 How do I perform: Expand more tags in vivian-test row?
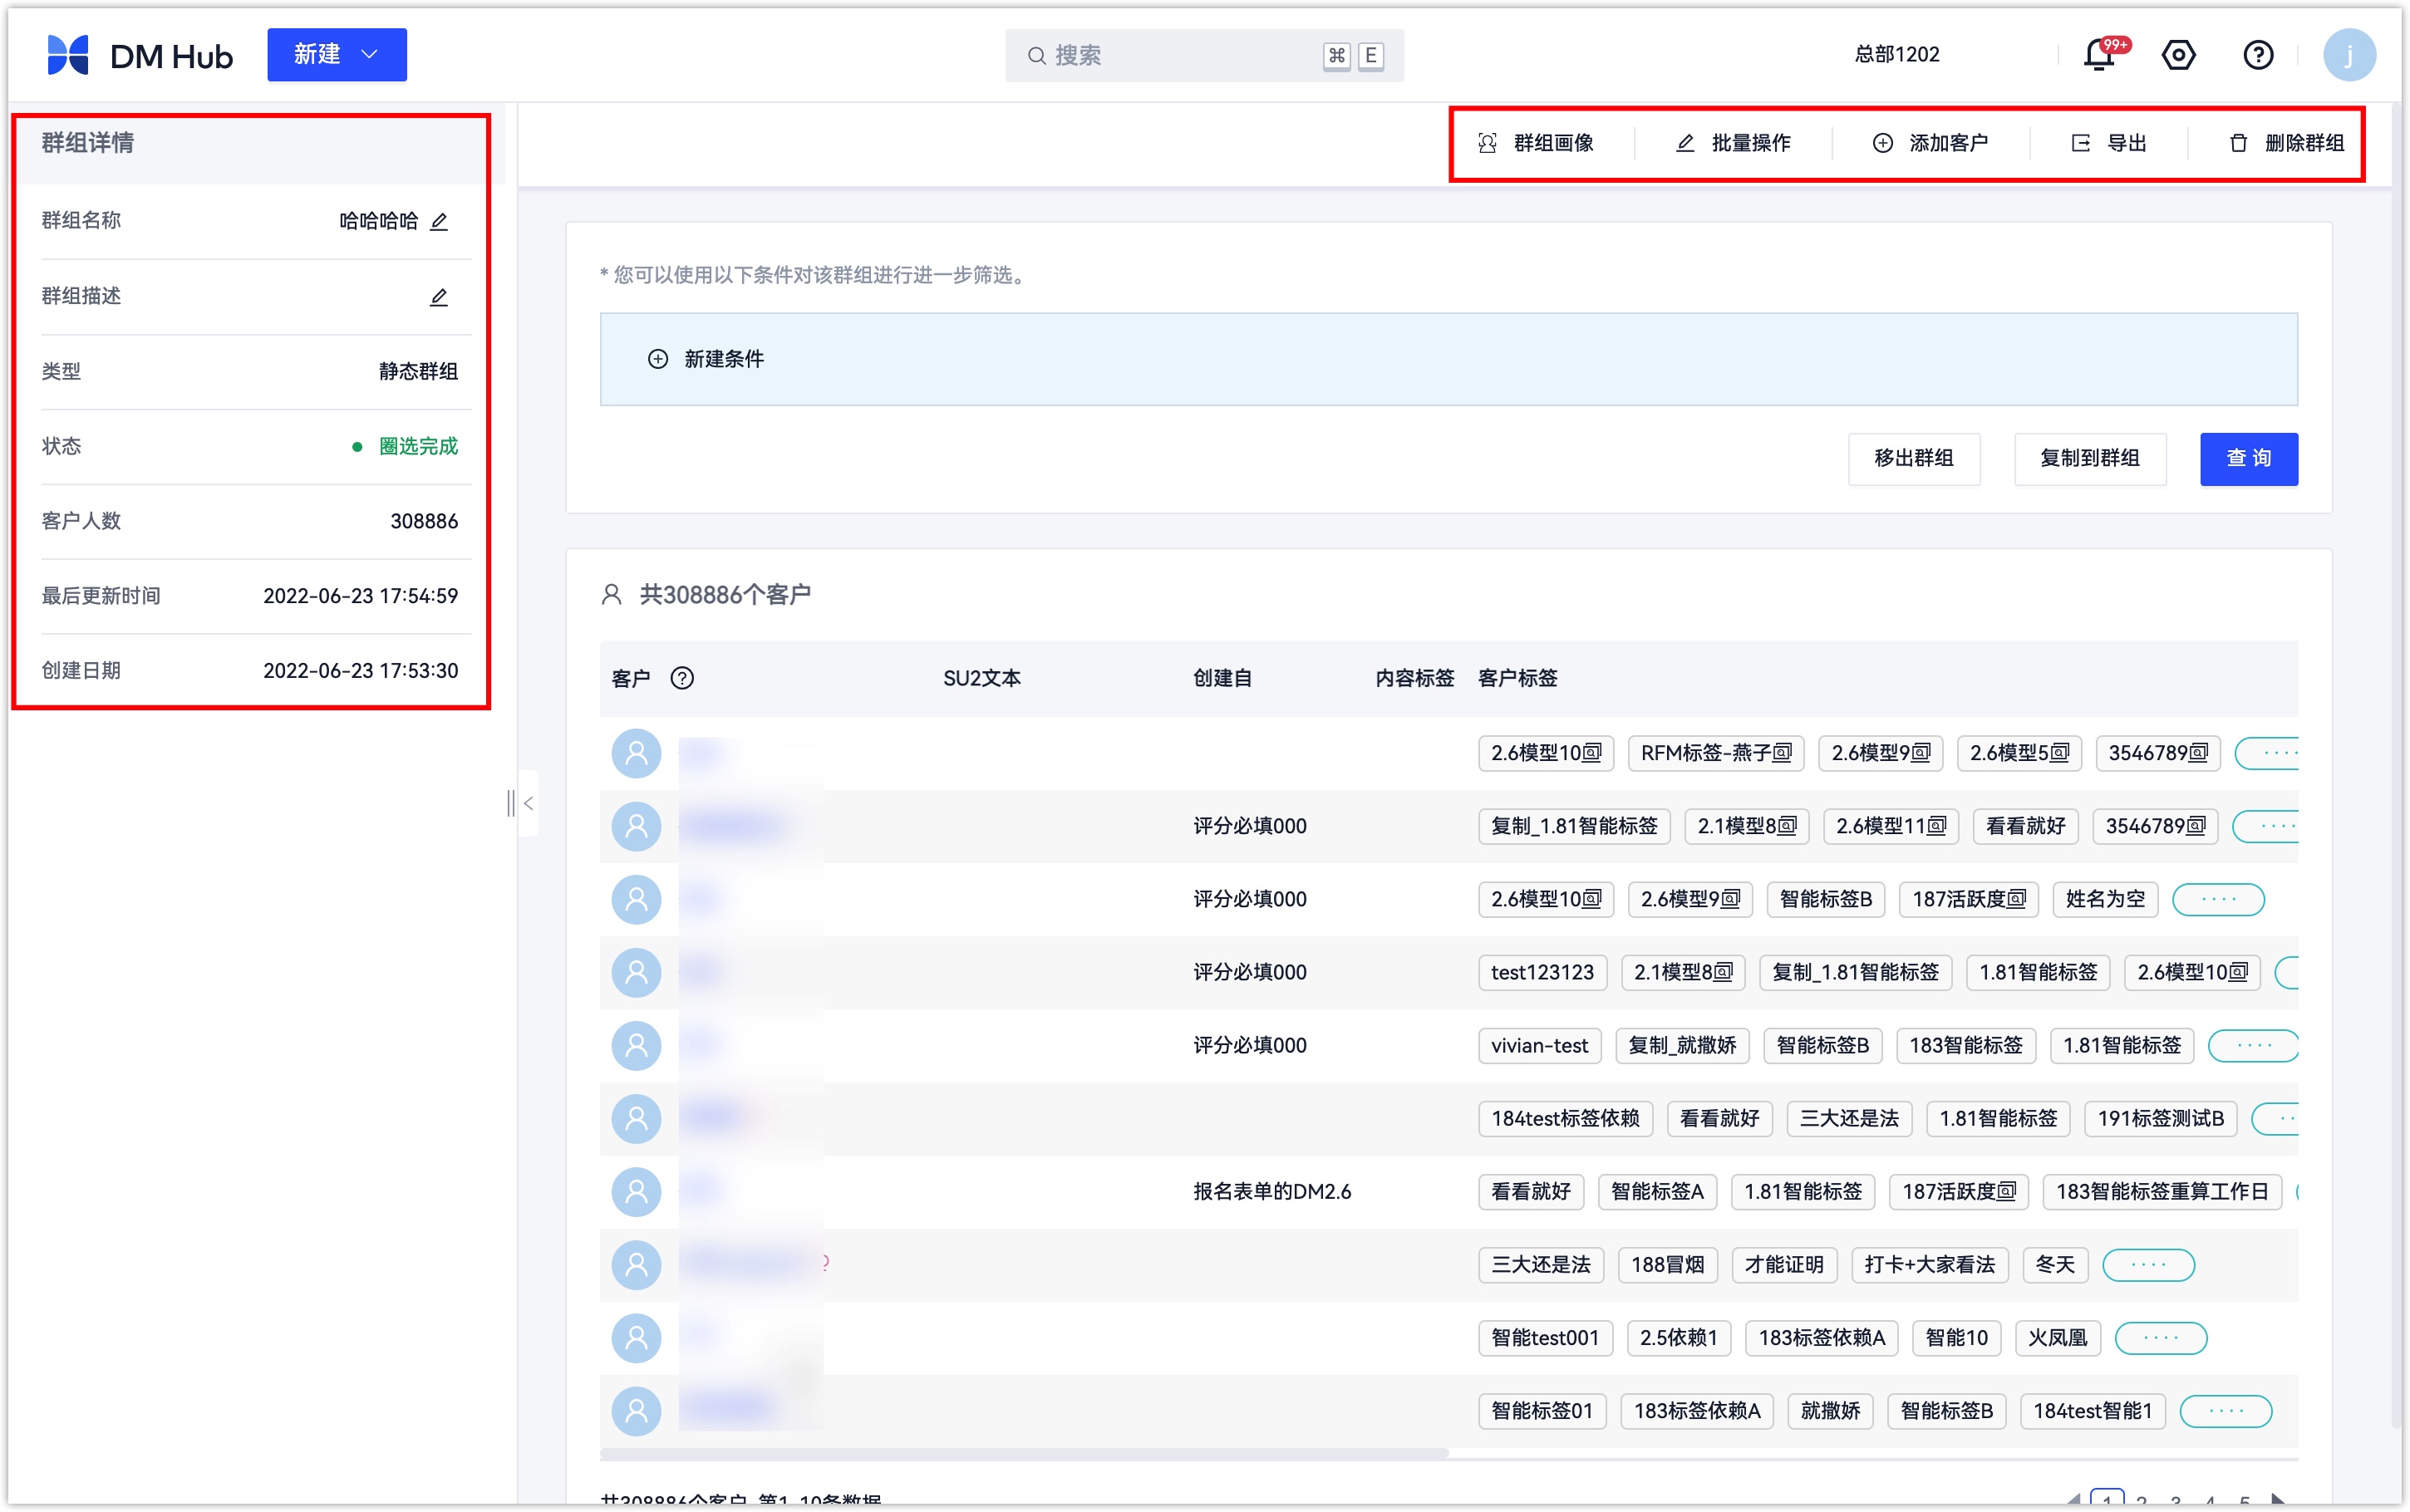point(2253,1045)
